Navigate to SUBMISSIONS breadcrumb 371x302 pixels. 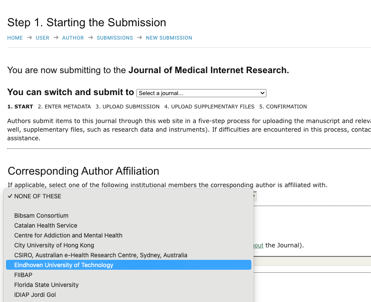115,38
